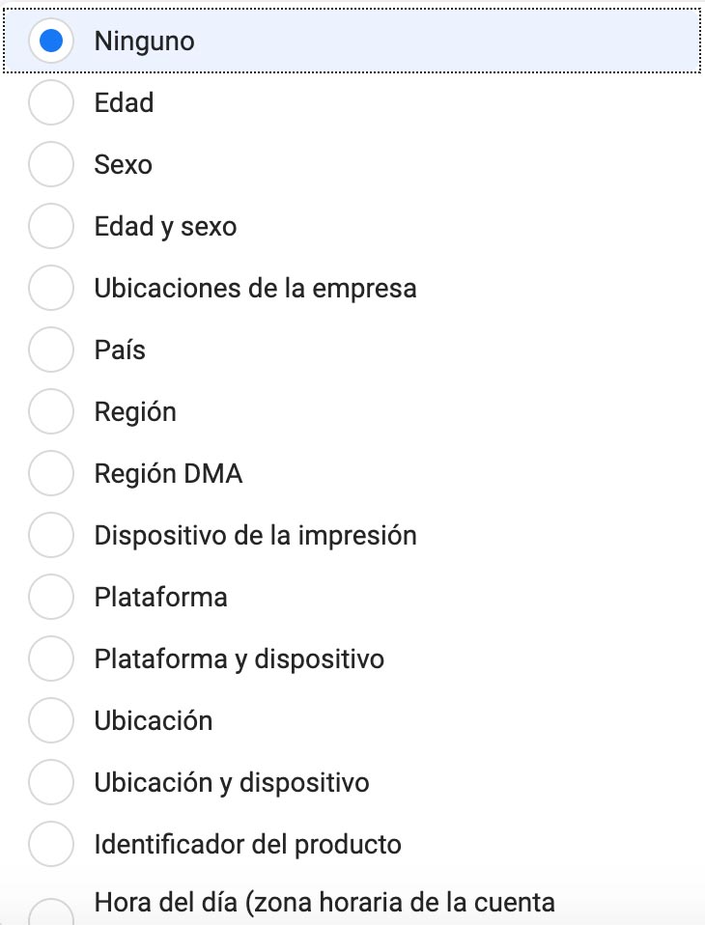This screenshot has width=705, height=925.
Task: Pick Plataforma as the segment
Action: (x=50, y=597)
